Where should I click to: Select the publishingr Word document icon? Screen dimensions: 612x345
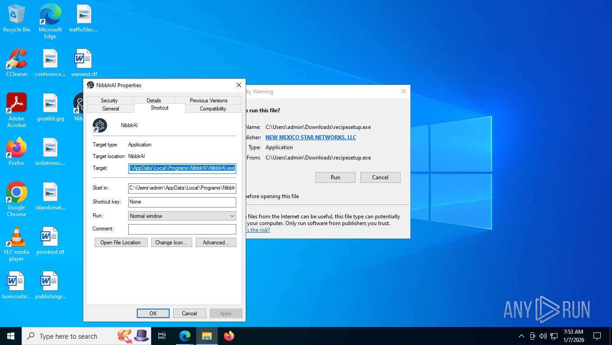50,285
